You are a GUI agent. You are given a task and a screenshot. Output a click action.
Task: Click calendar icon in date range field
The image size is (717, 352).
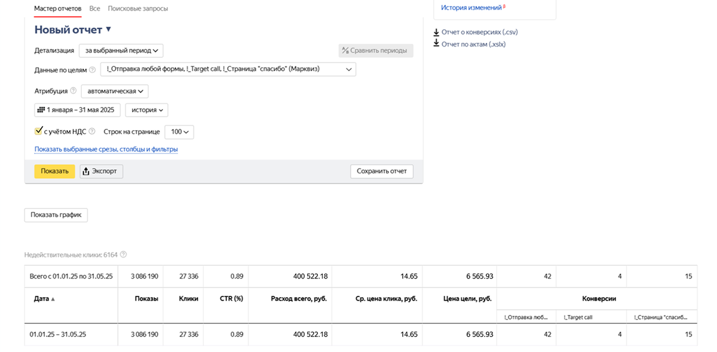pos(41,111)
